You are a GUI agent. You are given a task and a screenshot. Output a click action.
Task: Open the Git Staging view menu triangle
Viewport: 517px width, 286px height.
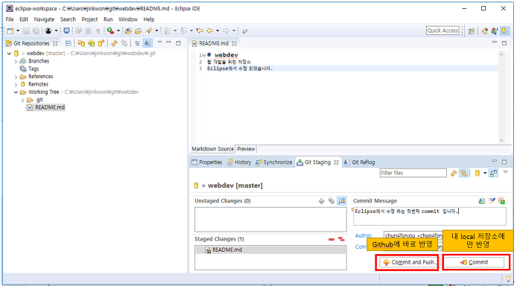point(505,172)
